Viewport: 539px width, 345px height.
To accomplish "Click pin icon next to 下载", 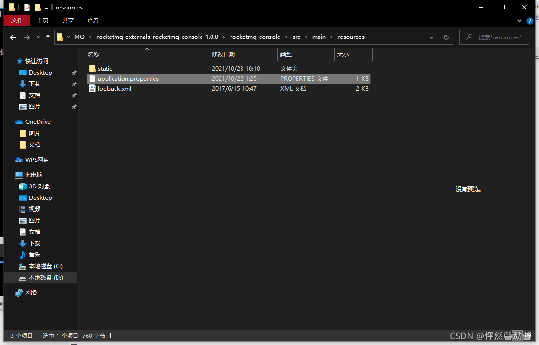I will click(x=74, y=84).
